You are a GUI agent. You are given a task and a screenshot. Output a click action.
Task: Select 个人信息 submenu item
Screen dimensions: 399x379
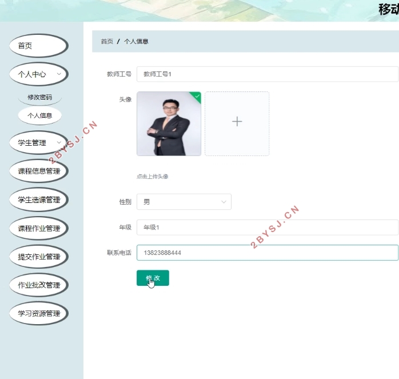(39, 115)
